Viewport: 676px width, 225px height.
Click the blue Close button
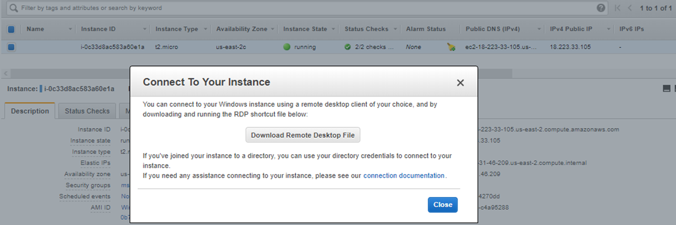(x=442, y=205)
